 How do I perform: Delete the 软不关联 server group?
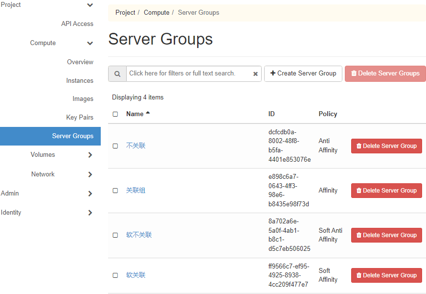386,235
